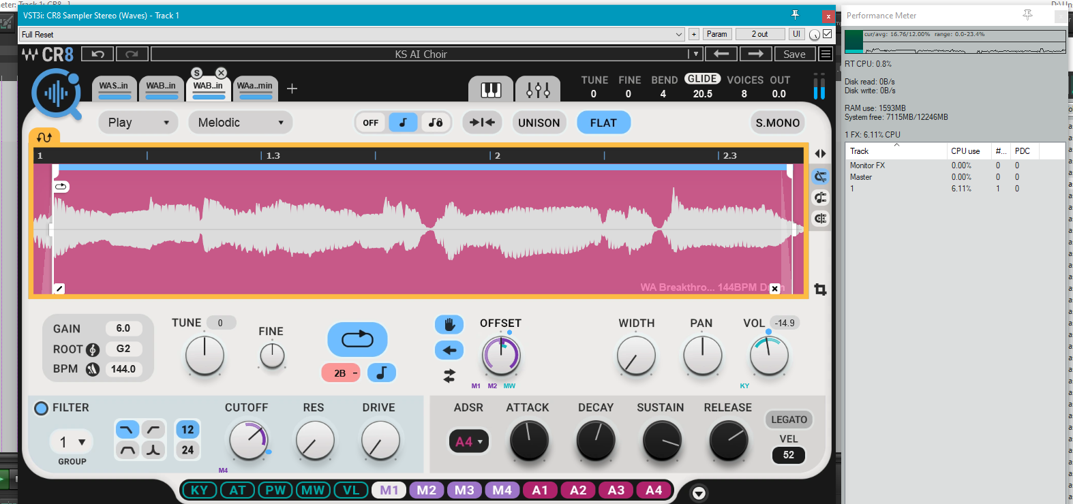1073x504 pixels.
Task: Click the loop marker handle in waveform
Action: click(x=61, y=187)
